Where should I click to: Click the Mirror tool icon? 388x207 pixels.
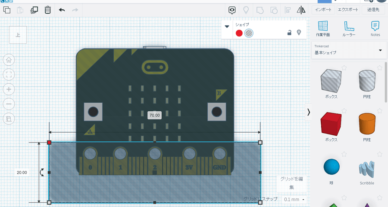(301, 9)
